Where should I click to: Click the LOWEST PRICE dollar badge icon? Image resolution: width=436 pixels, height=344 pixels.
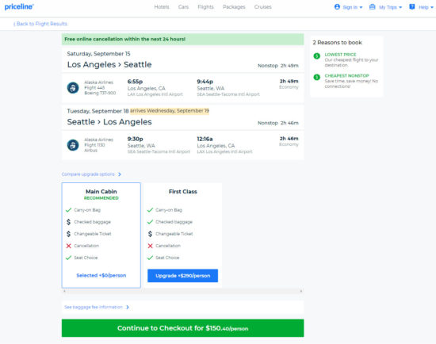click(x=317, y=56)
